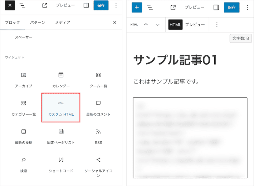The width and height of the screenshot is (254, 186).
Task: Click プレビュー in the block toolbar
Action: tap(195, 25)
